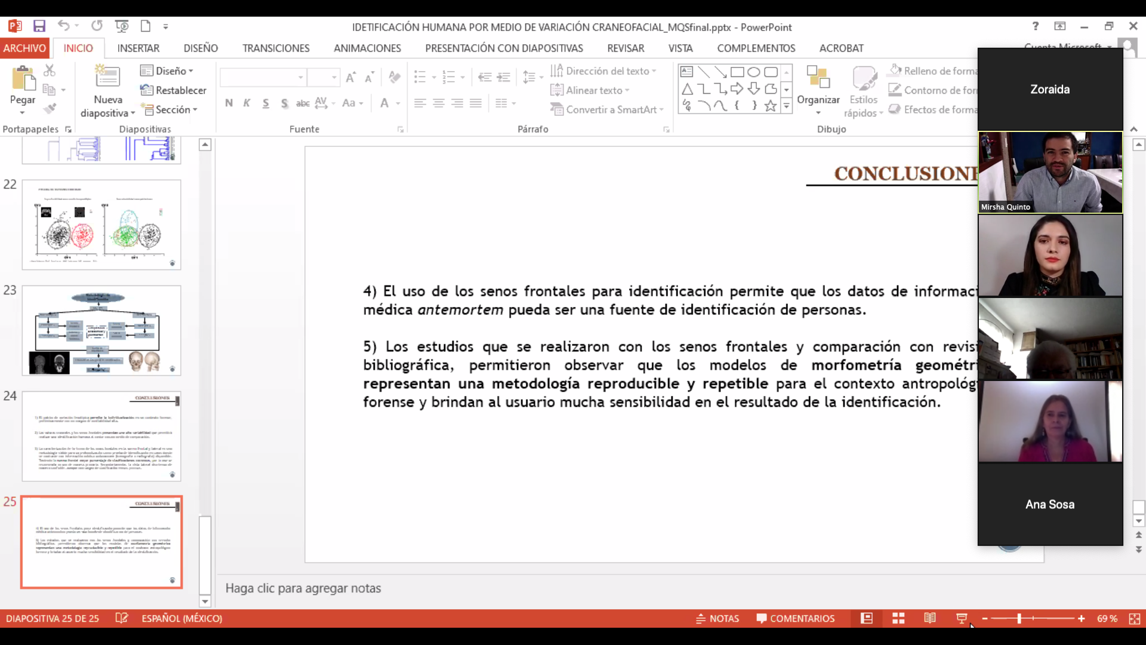Open the Sección dropdown

coord(168,109)
